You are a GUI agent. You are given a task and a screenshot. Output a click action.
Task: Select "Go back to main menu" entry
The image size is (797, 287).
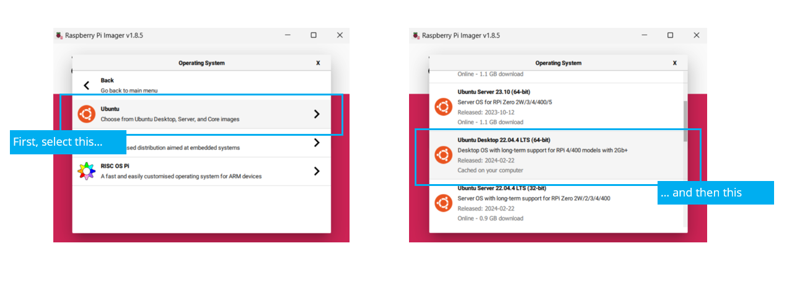point(129,90)
